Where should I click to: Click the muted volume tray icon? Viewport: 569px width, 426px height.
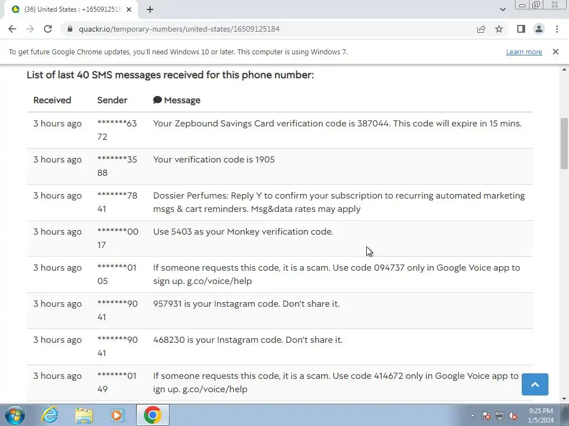513,415
